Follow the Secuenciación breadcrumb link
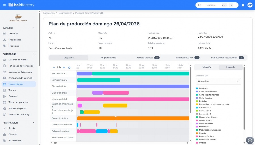The image size is (255, 145). point(65,13)
